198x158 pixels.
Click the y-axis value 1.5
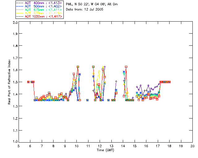15,82
